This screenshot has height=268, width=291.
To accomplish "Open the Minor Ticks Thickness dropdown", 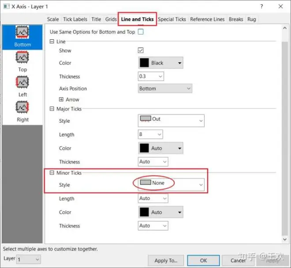I will pos(153,226).
